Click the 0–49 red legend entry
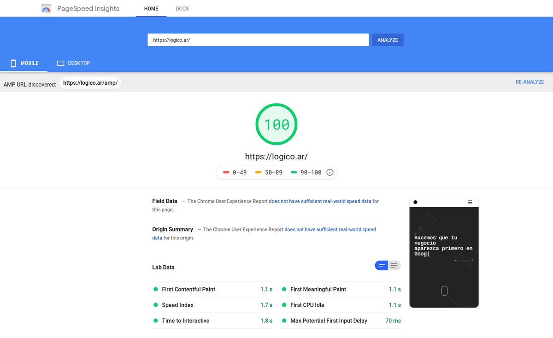The height and width of the screenshot is (338, 553). pyautogui.click(x=235, y=172)
